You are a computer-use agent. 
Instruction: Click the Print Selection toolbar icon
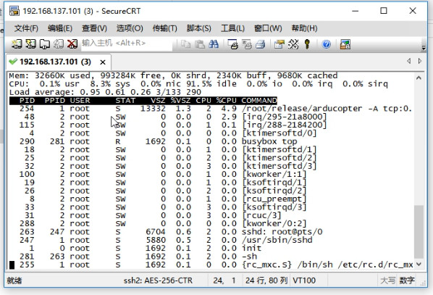click(x=247, y=44)
